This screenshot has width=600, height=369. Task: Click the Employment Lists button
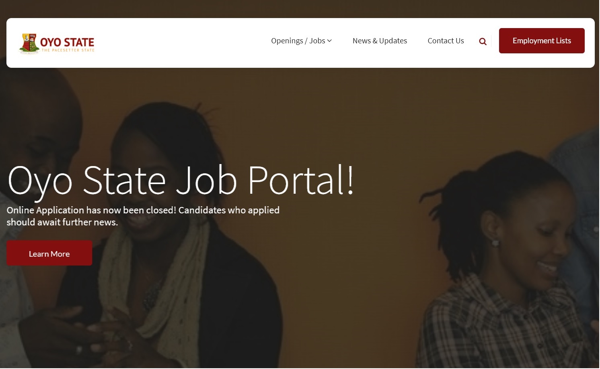tap(542, 41)
